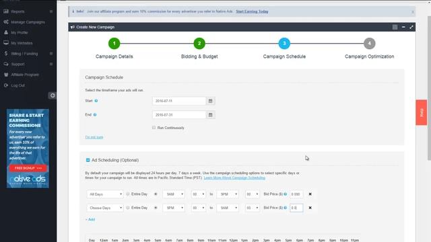Expand the Billing / Funding submenu indicator
Image resolution: width=431 pixels, height=242 pixels.
click(51, 54)
